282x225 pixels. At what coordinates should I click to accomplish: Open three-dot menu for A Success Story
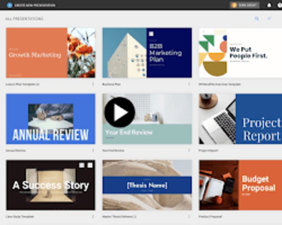click(x=93, y=216)
